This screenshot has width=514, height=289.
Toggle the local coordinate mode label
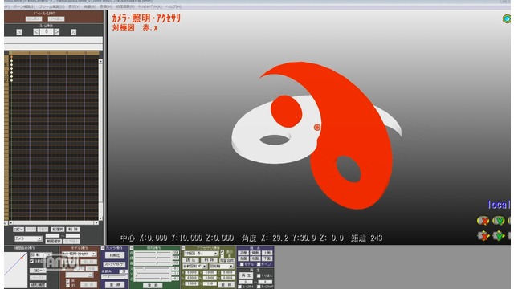coord(499,205)
